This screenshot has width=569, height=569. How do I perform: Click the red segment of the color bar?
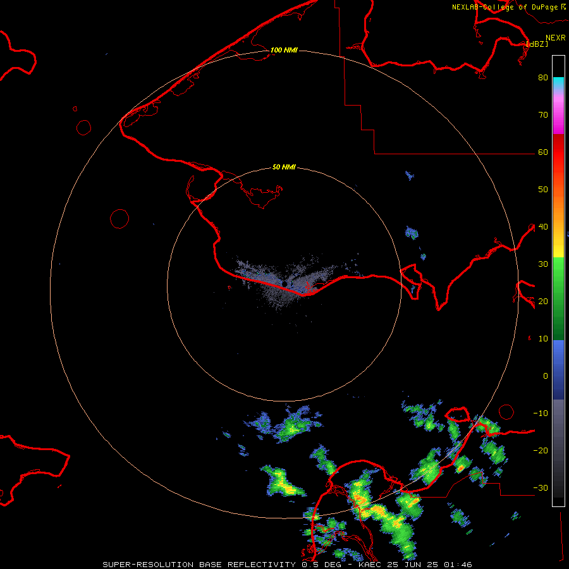558,152
